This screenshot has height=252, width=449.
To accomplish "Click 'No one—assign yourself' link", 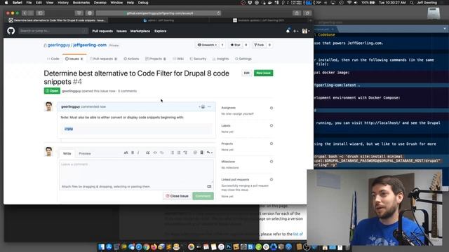I will click(x=237, y=113).
